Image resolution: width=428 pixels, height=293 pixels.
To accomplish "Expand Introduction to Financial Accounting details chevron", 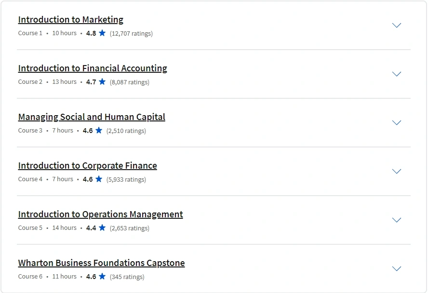I will click(396, 74).
